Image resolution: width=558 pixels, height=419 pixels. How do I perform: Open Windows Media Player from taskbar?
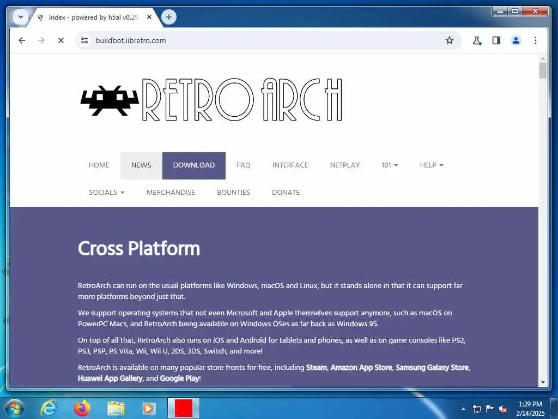[148, 409]
